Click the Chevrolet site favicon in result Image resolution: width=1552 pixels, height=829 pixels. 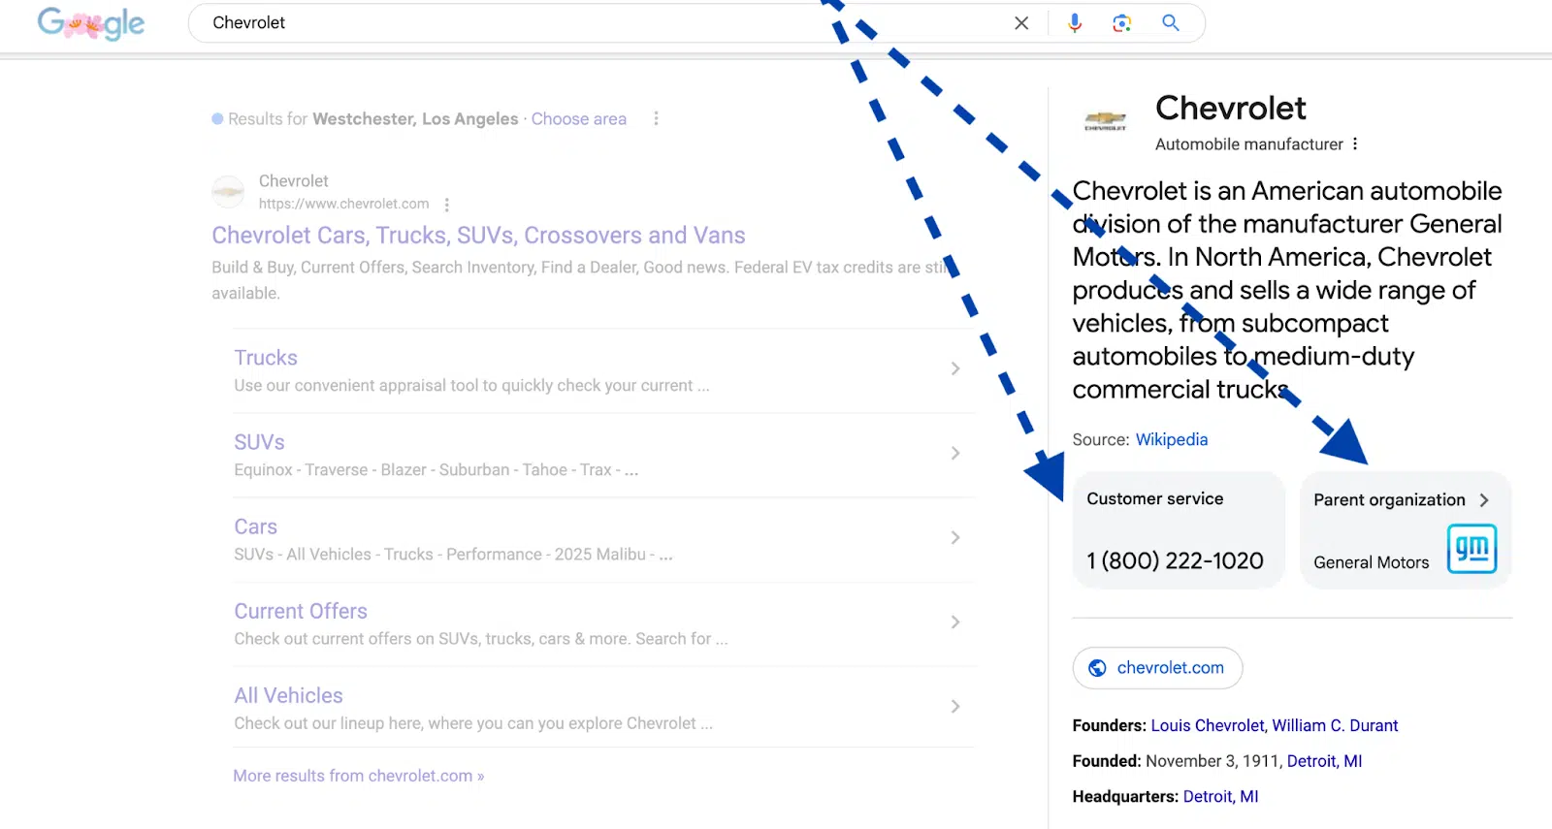pos(228,192)
